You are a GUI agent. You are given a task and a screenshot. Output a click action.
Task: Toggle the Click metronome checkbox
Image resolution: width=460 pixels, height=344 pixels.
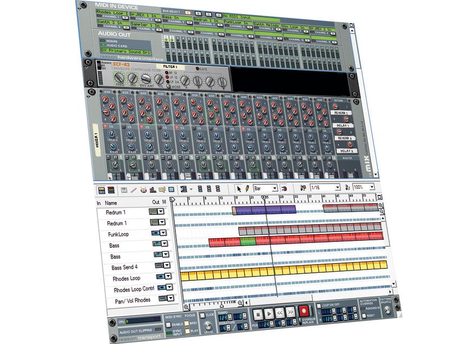click(202, 315)
